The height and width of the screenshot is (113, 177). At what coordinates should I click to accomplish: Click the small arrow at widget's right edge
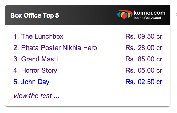pos(176,15)
